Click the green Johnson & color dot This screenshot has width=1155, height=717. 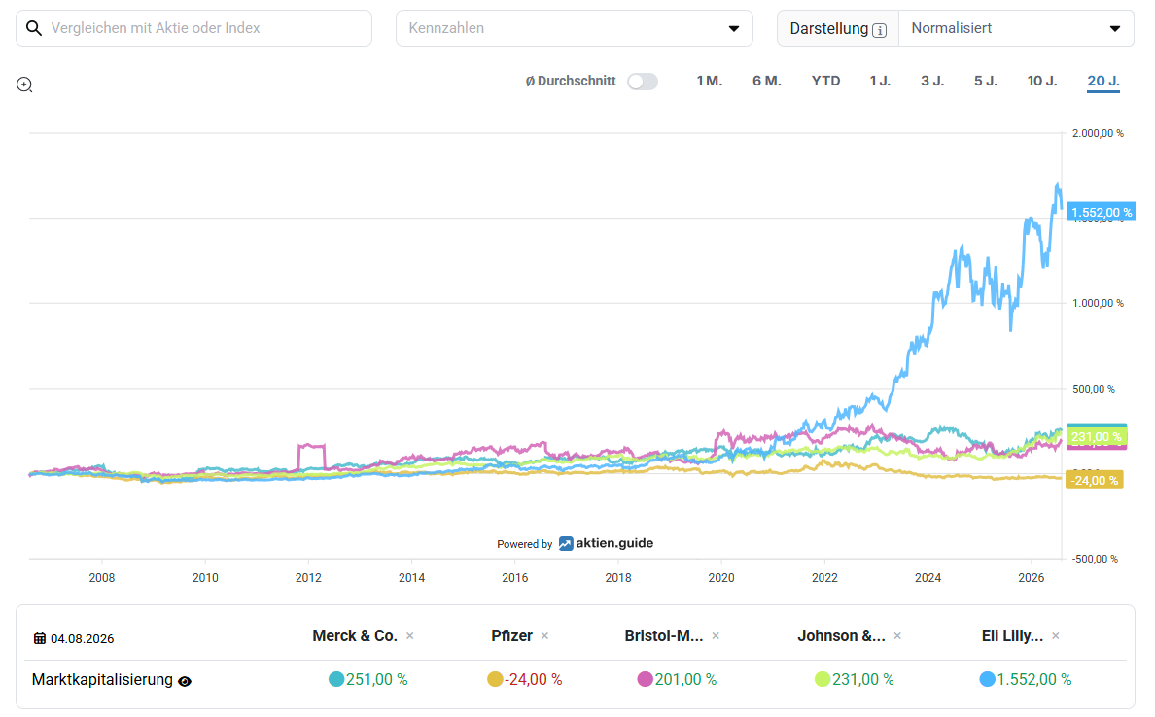822,679
